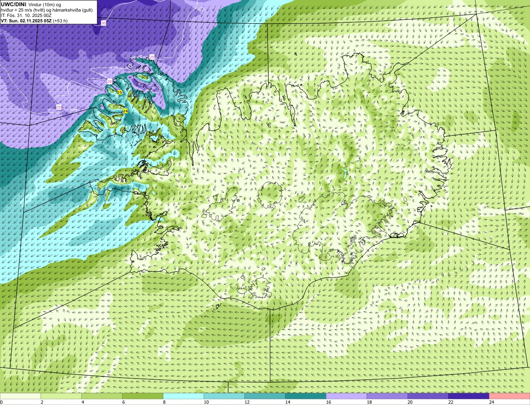Select the dark teal 14–16 m/s legend swatch

[x=306, y=396]
